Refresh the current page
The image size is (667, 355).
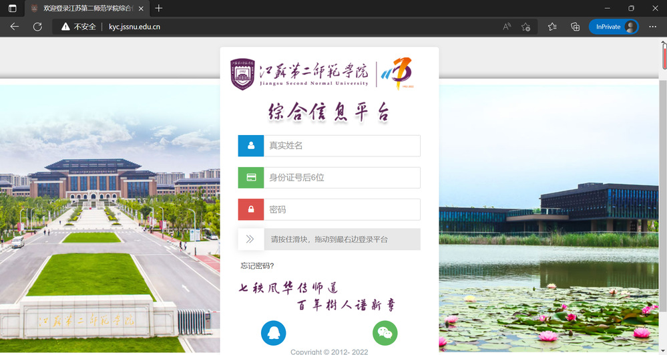37,27
